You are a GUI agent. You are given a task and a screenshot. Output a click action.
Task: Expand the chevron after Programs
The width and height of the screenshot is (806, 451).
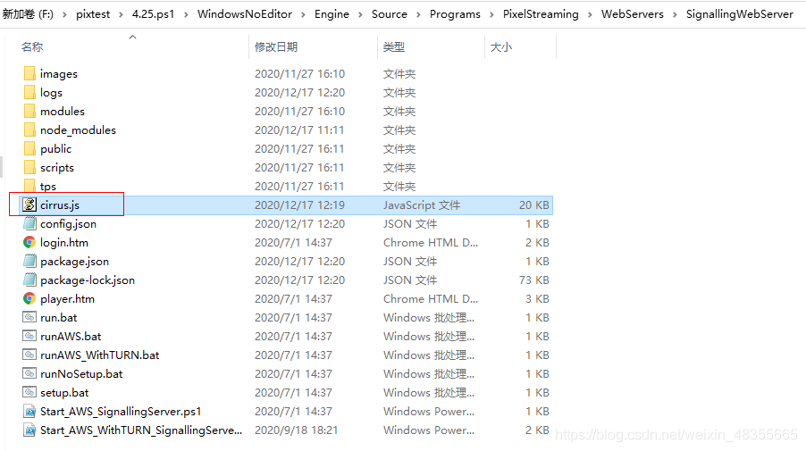click(491, 14)
